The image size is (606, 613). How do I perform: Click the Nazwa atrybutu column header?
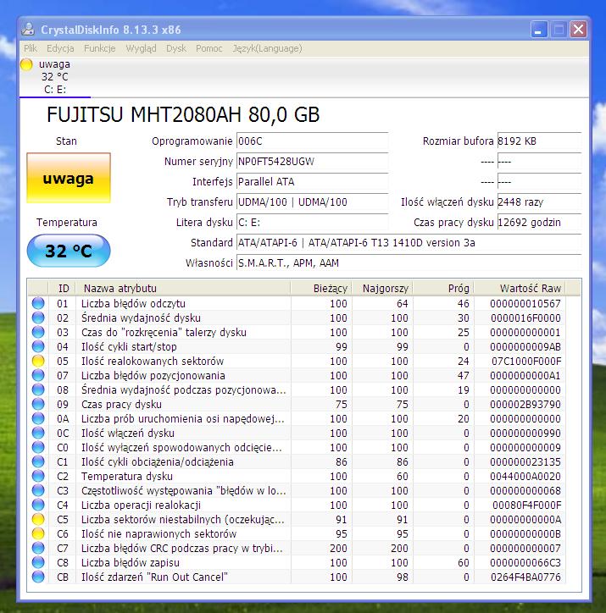click(183, 288)
